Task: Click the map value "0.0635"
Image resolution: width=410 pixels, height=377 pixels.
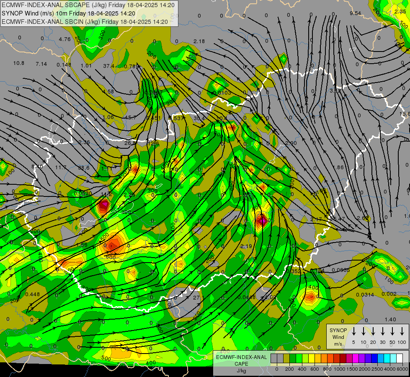Action: pos(341,270)
